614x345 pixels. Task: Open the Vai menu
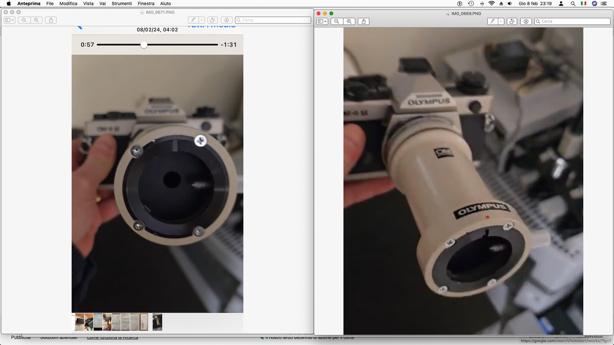103,3
